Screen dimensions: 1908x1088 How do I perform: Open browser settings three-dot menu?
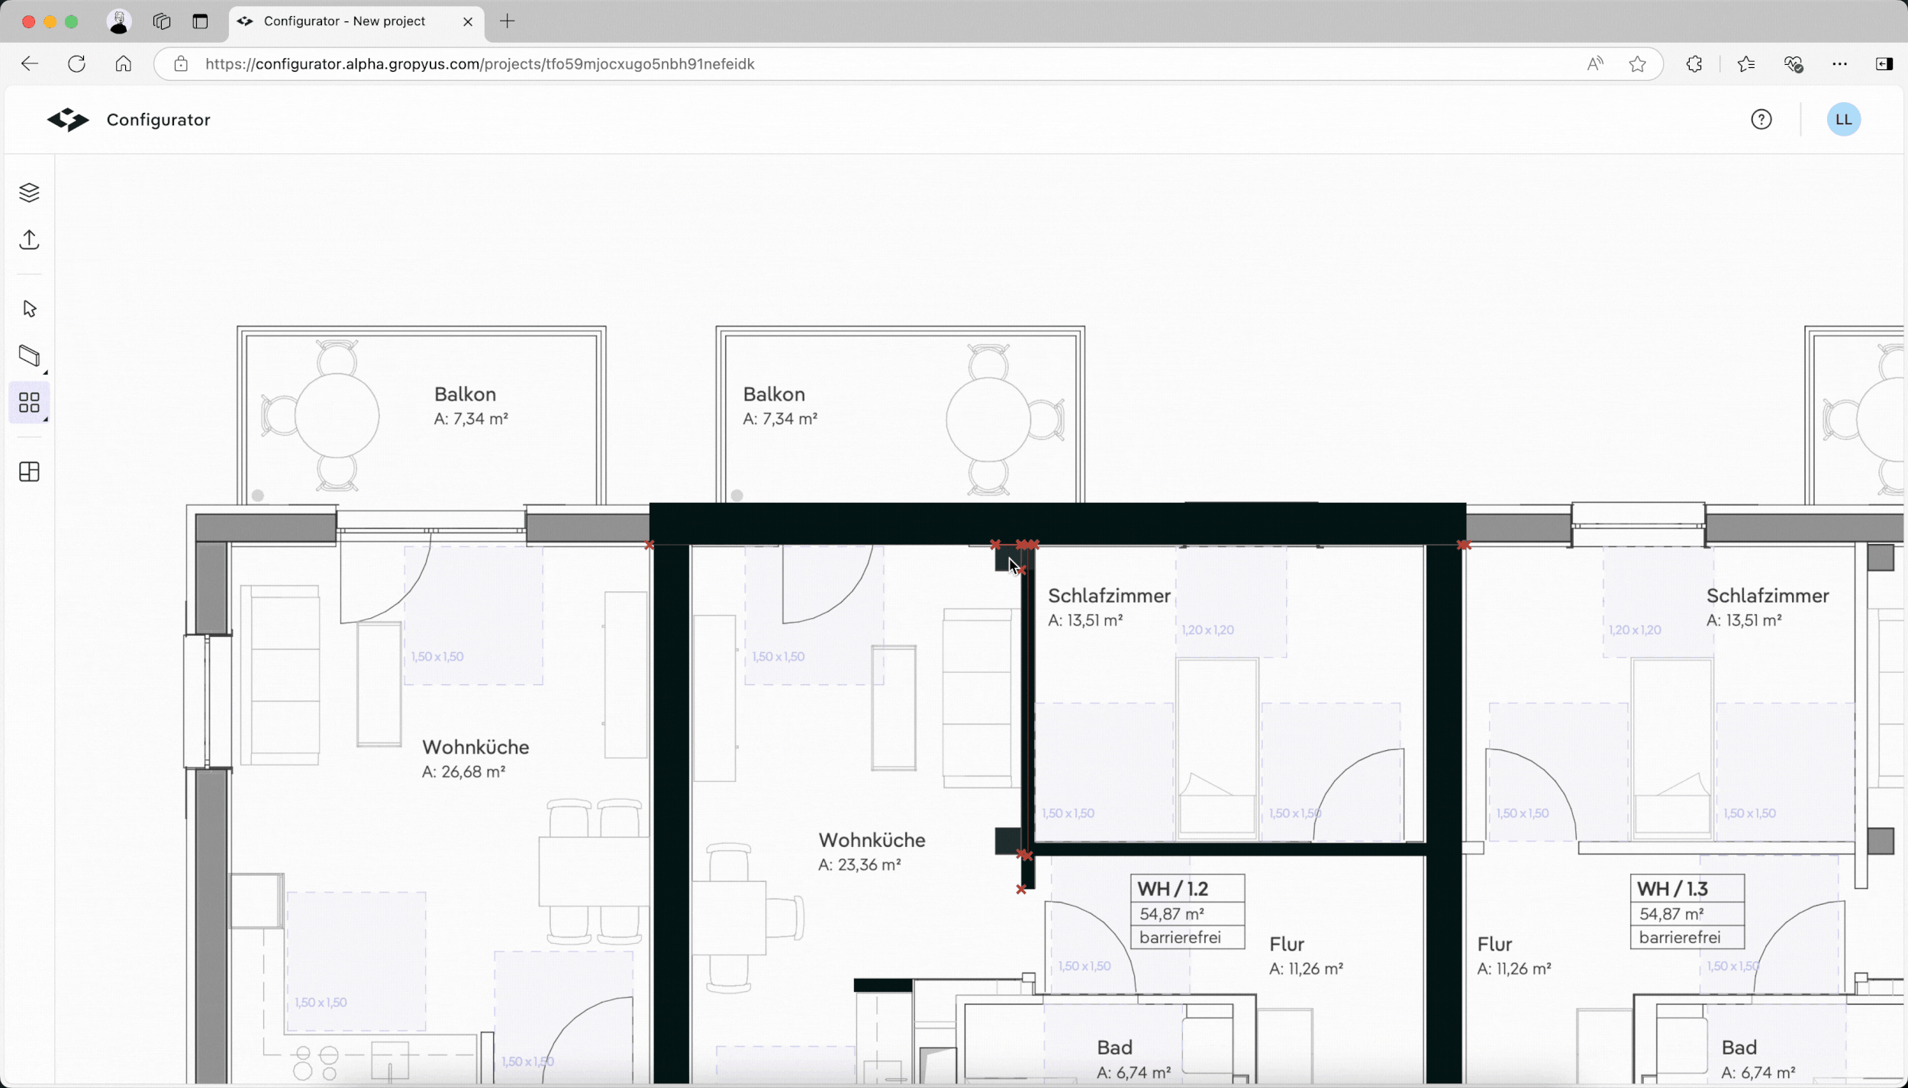1839,64
